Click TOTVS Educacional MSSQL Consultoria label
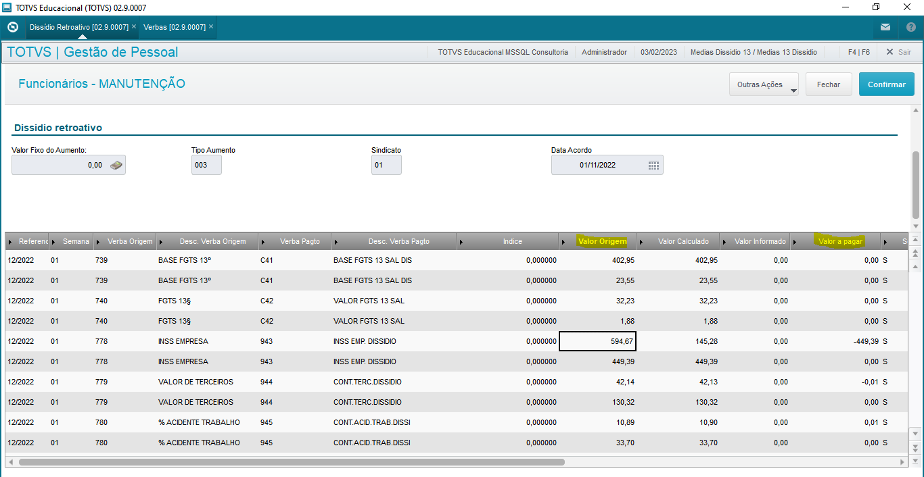 (x=503, y=52)
